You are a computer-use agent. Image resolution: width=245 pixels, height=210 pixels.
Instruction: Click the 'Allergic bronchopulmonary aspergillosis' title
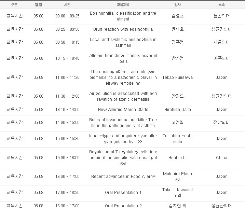[x=123, y=58]
